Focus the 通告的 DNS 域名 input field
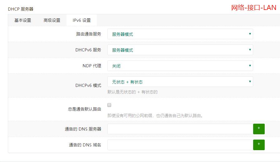This screenshot has width=280, height=162. (x=180, y=145)
